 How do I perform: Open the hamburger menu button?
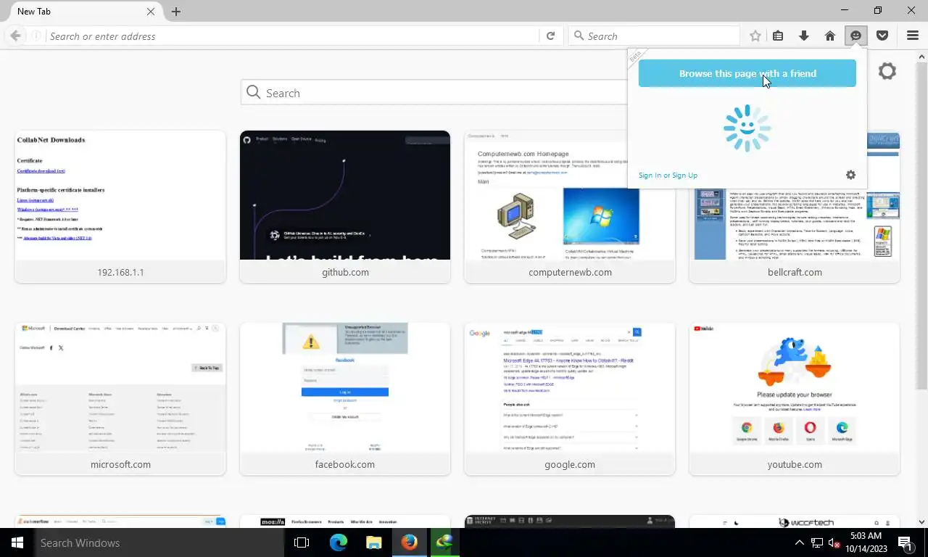click(x=913, y=36)
